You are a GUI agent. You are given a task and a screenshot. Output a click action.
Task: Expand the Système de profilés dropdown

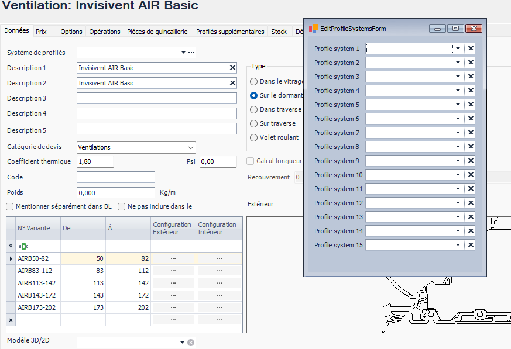point(183,53)
